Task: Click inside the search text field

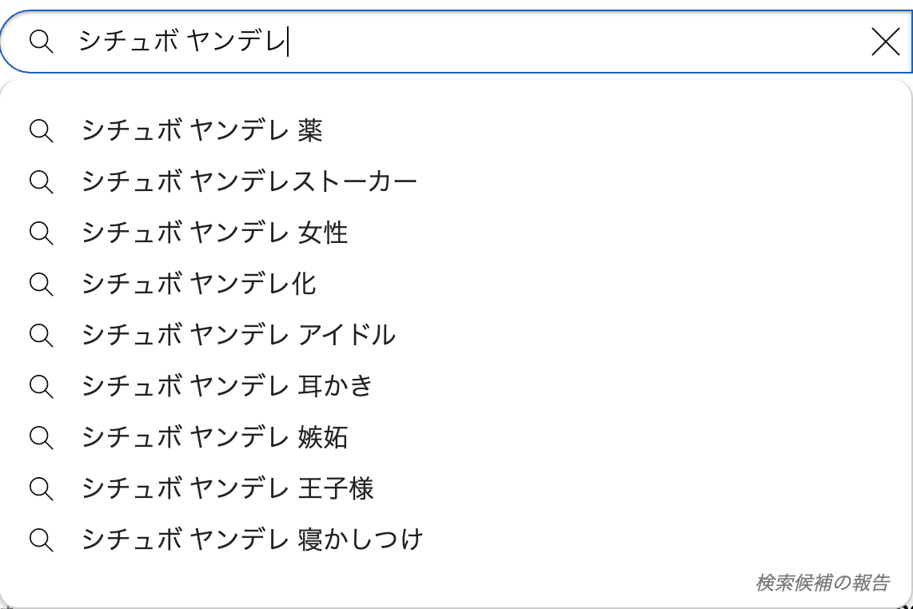Action: click(x=480, y=42)
